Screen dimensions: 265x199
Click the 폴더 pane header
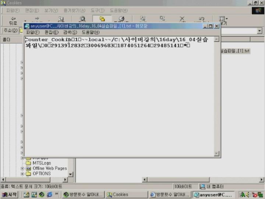(x=12, y=39)
